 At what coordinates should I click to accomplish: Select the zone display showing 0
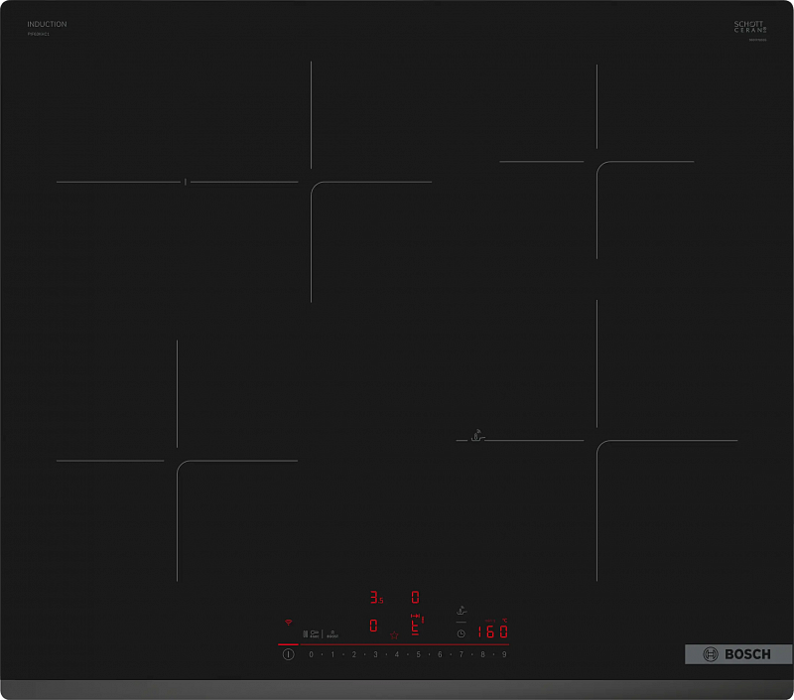pyautogui.click(x=414, y=596)
